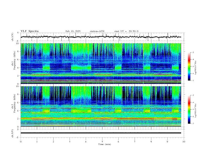
Task: Click the 'Time (min)' axis label
Action: tap(105, 144)
